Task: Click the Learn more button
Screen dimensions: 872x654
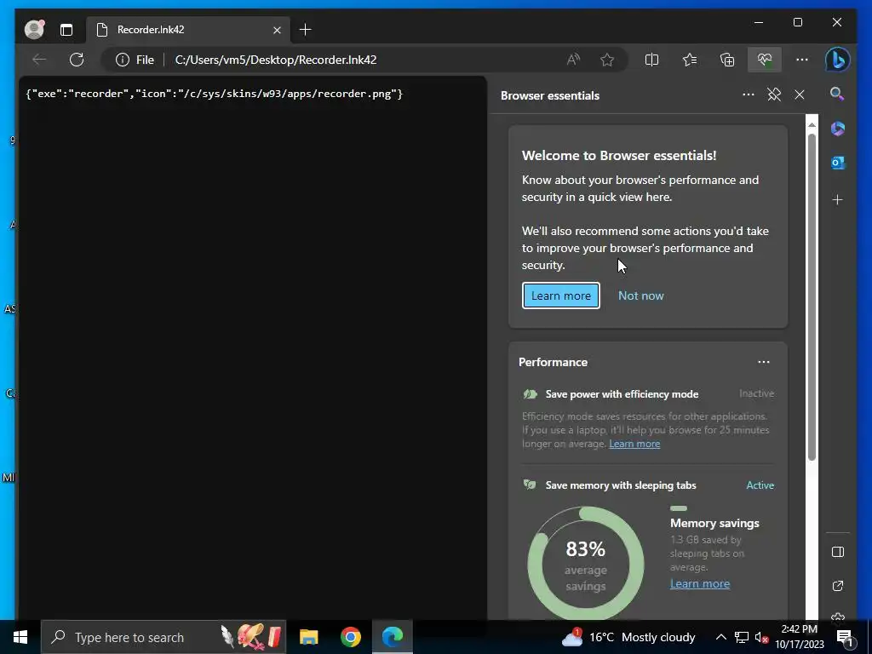Action: 561,295
